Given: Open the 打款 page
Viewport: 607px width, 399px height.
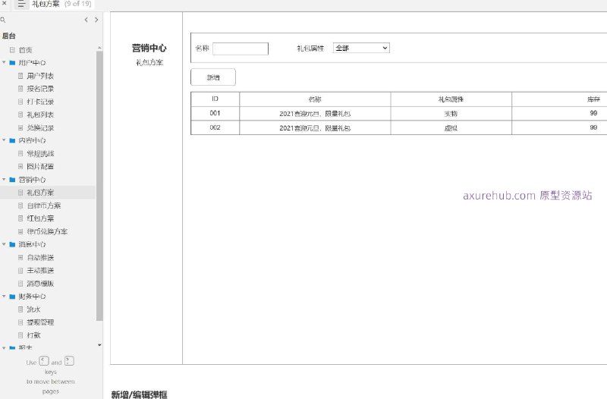Looking at the screenshot, I should coord(33,335).
